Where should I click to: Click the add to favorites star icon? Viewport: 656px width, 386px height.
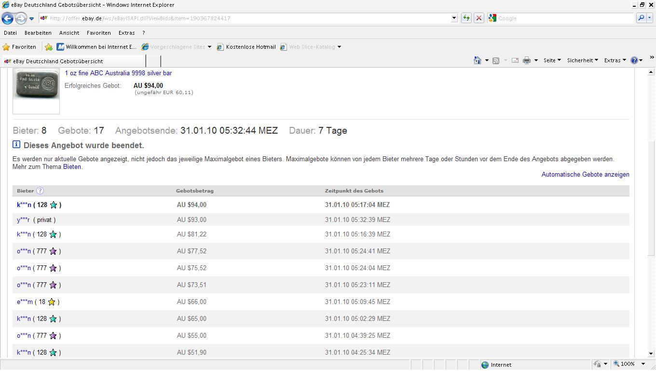click(x=49, y=47)
